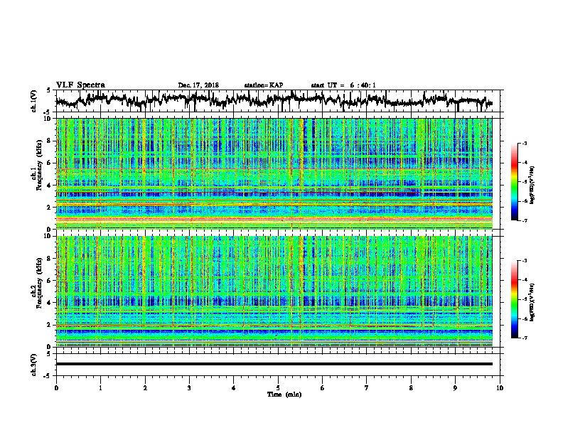
Task: Click the "-7" label on ch.2 colorbar
Action: click(x=525, y=338)
